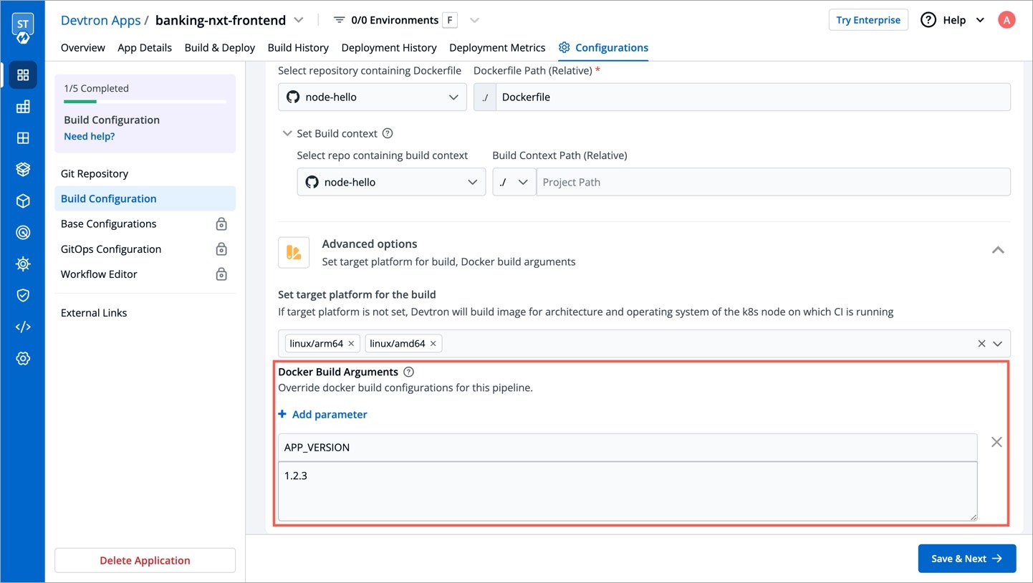Click the 'Docker Build Arguments' heading
1033x583 pixels.
[x=338, y=372]
